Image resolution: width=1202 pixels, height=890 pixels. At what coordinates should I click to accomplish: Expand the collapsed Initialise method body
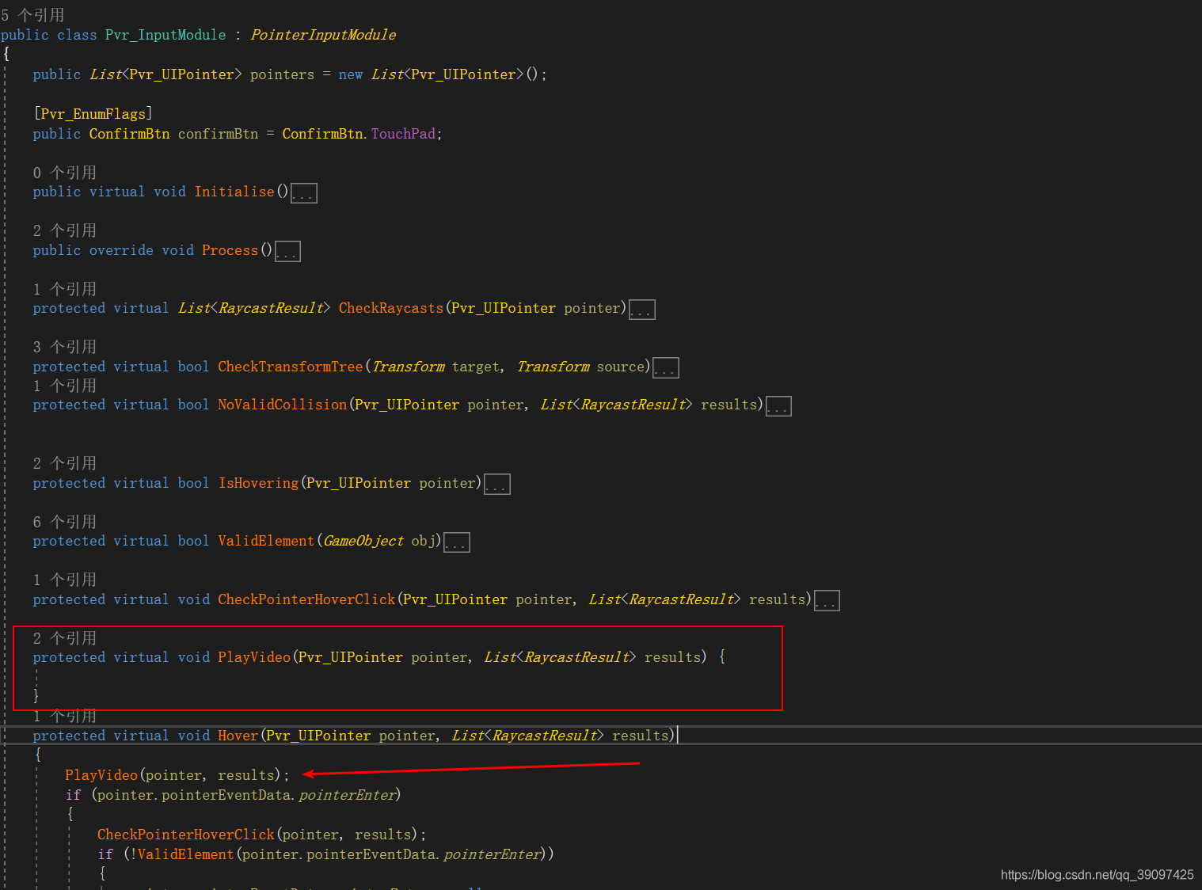[304, 192]
